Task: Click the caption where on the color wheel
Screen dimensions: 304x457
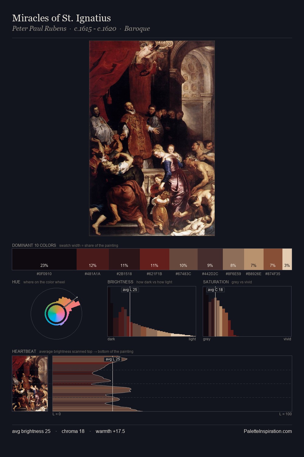Action: pyautogui.click(x=44, y=282)
